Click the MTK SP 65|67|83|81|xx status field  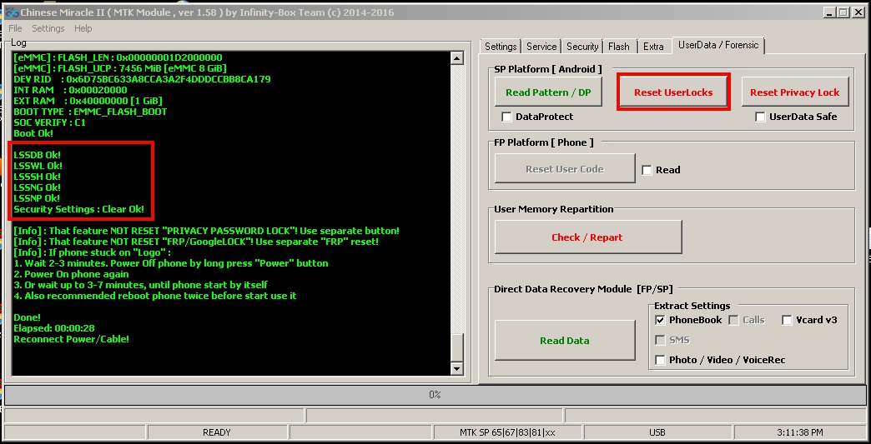[x=508, y=432]
